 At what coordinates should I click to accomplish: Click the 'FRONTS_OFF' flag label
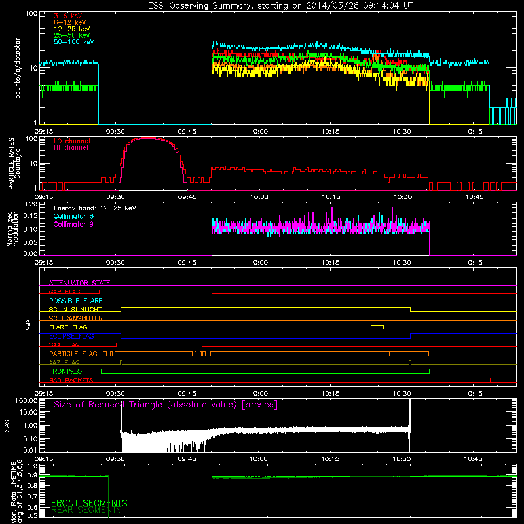click(69, 371)
